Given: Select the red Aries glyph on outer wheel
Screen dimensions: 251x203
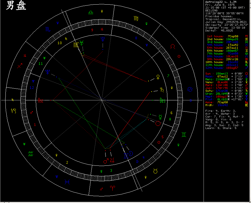Looking at the screenshot, I should click(x=112, y=188).
